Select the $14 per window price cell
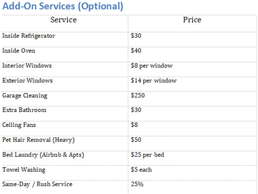 click(154, 81)
